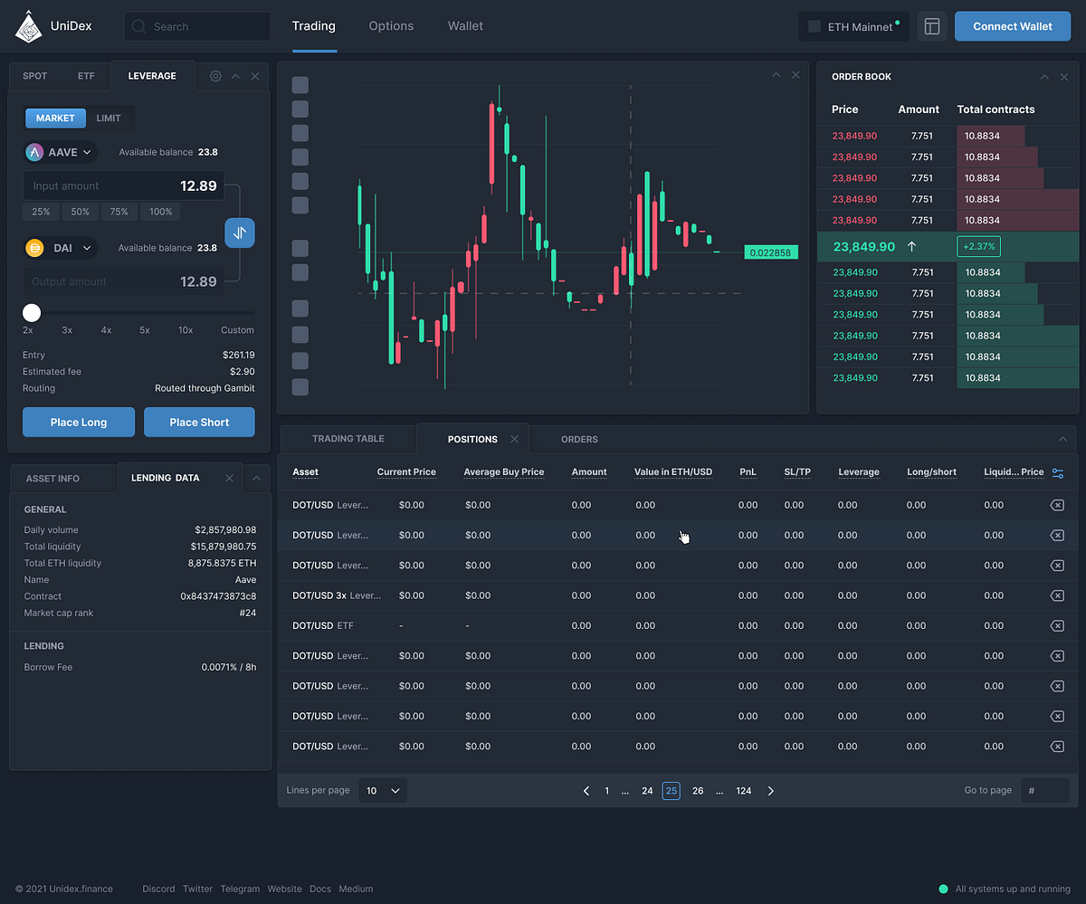Click the +2.37% change badge
1086x904 pixels.
[x=979, y=246]
